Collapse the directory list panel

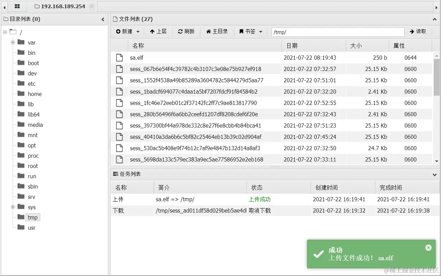coord(103,20)
